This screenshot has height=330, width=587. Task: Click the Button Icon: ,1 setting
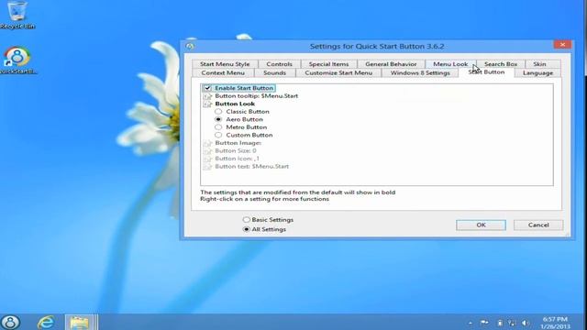point(237,159)
